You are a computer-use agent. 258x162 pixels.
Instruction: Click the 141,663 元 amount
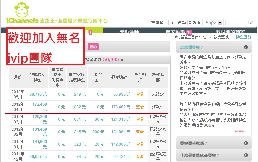39,144
